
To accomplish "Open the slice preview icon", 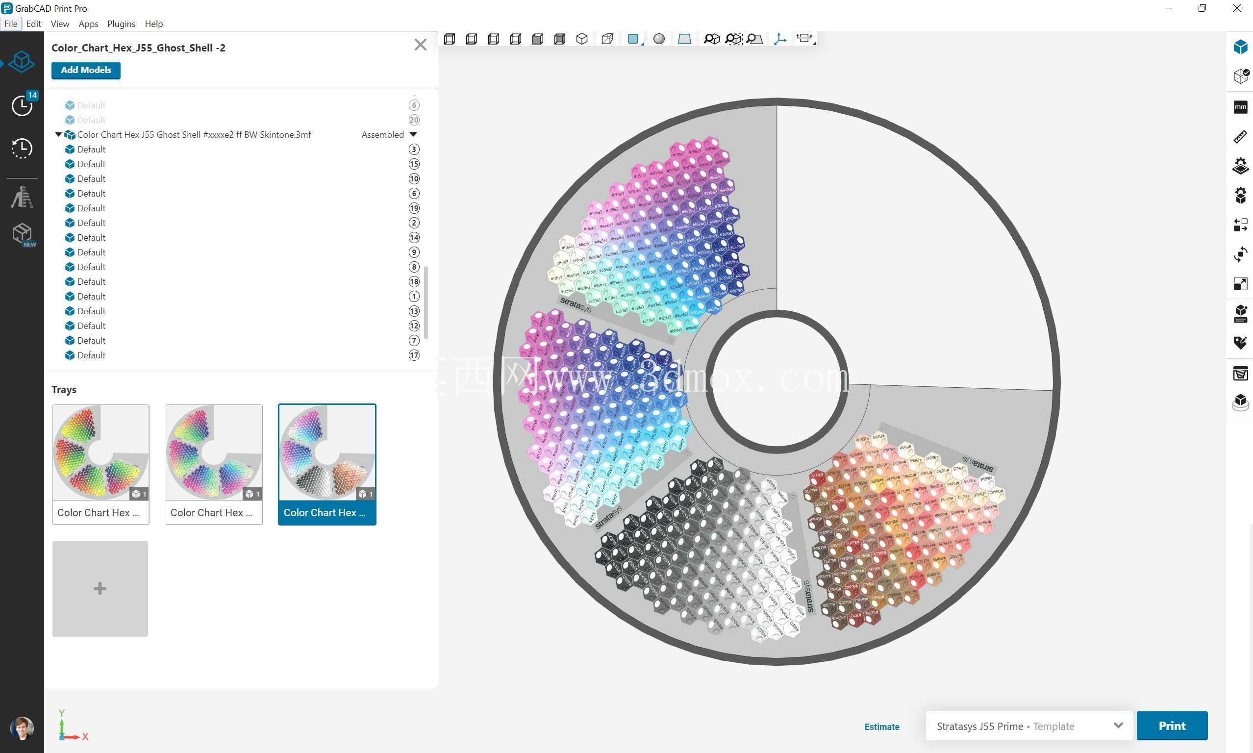I will (x=1240, y=374).
